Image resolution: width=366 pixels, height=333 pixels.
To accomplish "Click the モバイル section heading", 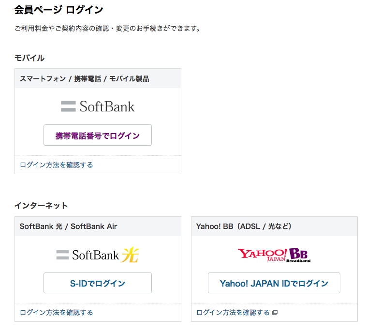I will [x=29, y=58].
